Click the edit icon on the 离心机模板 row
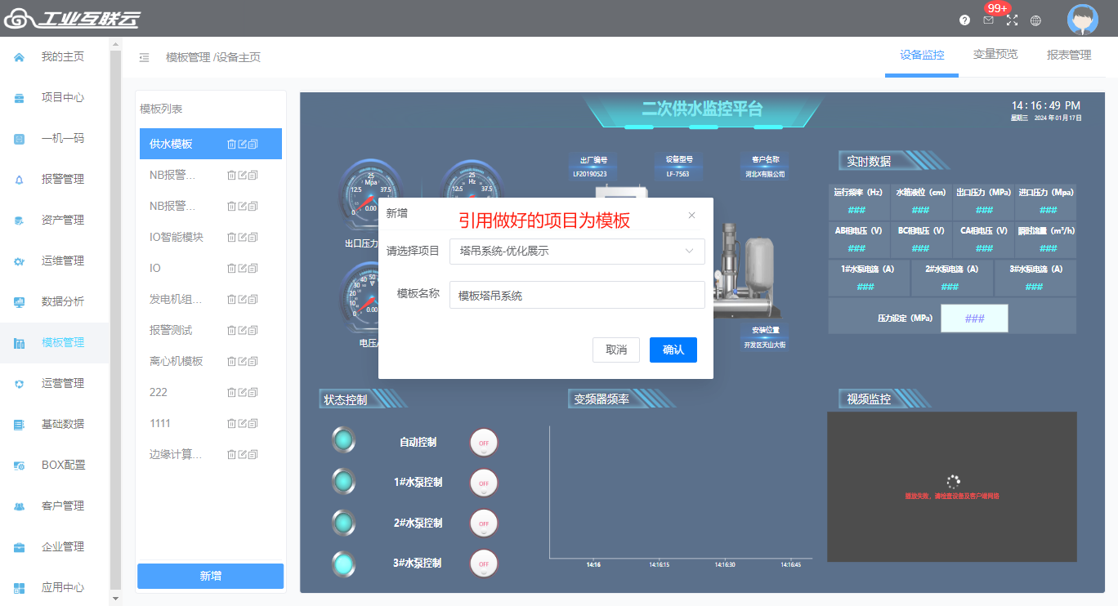Viewport: 1118px width, 606px height. (x=242, y=361)
